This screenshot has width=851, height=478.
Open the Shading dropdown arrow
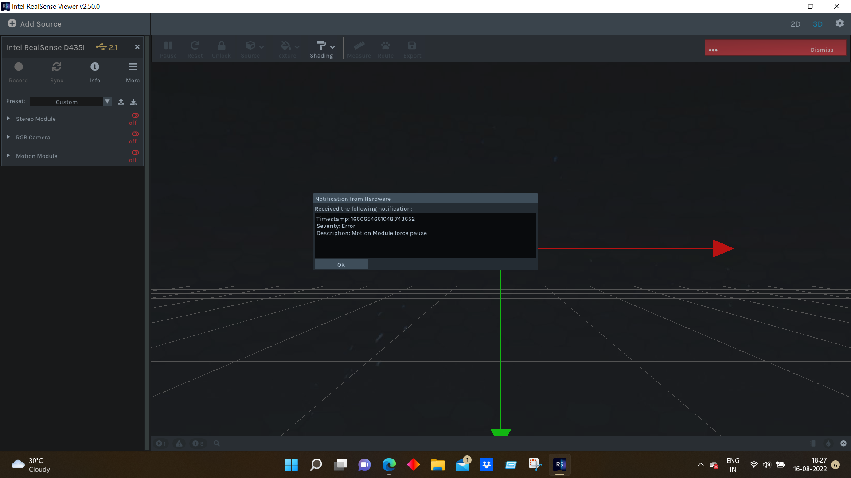332,46
